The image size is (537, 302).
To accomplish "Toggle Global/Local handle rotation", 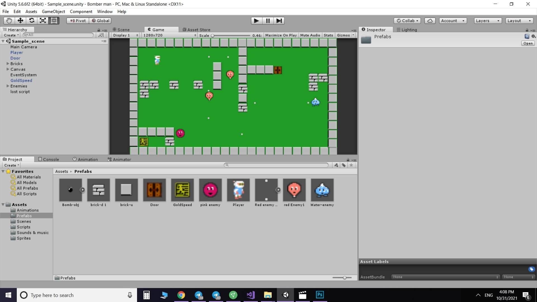I will click(100, 21).
